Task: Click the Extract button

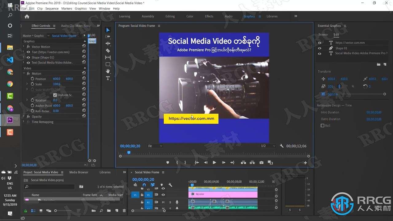Action: (x=252, y=163)
